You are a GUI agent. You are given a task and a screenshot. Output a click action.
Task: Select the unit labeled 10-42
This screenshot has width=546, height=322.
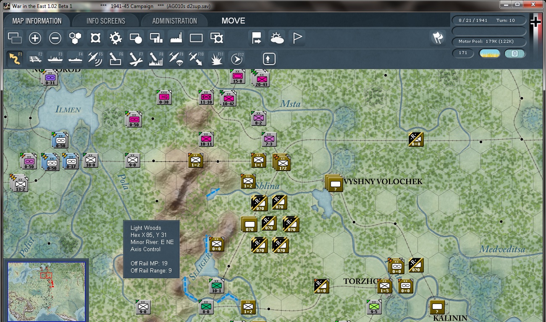point(228,99)
